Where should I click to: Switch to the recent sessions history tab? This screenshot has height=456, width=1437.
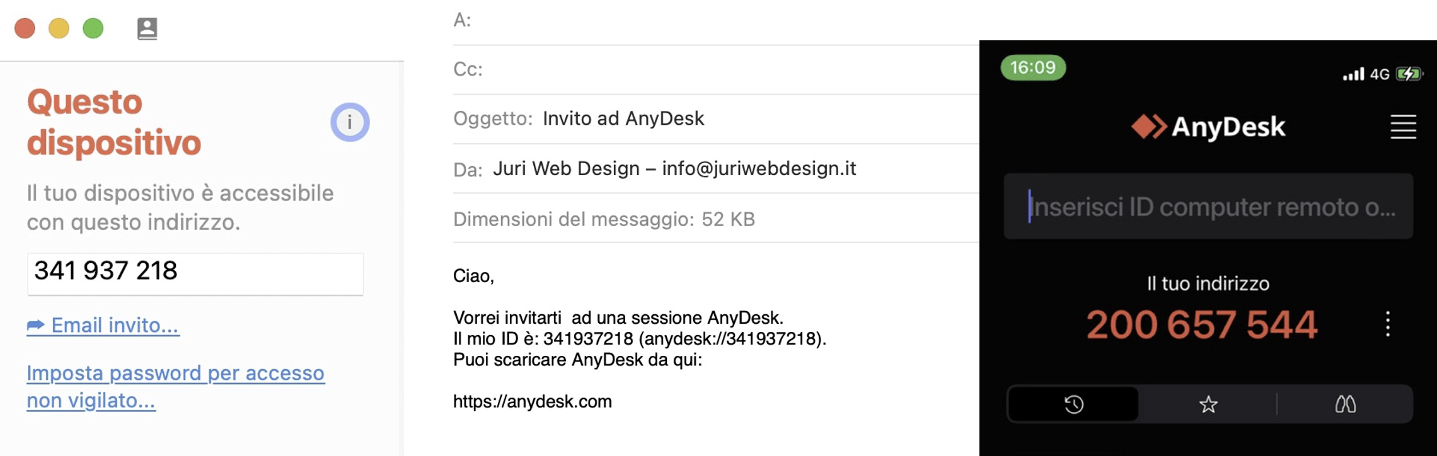pyautogui.click(x=1073, y=404)
